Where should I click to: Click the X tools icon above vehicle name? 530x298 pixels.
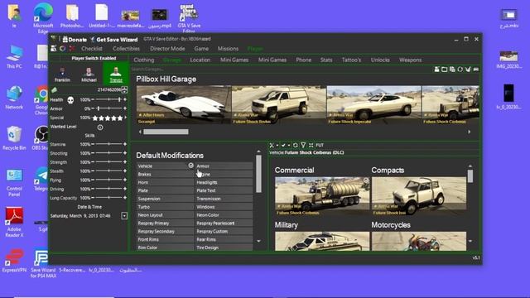(272, 146)
